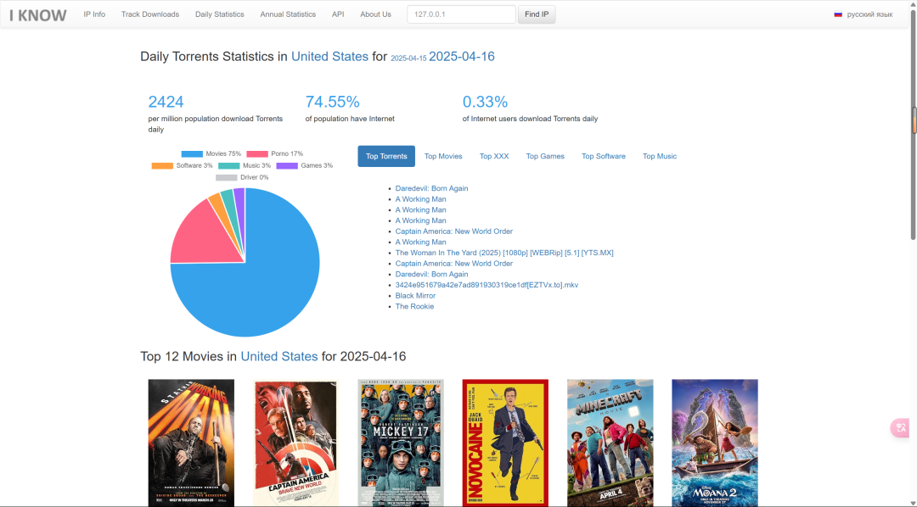
Task: Toggle Software 3% legend swatch
Action: click(x=162, y=166)
